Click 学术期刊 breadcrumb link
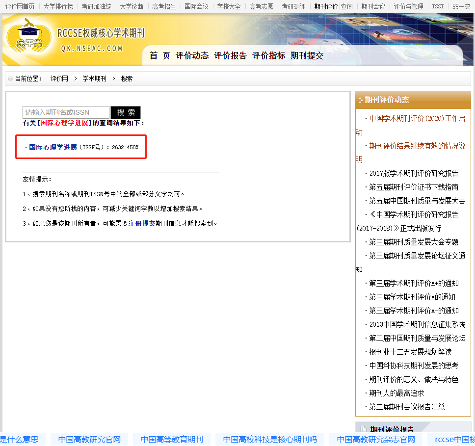This screenshot has width=475, height=446. [94, 79]
